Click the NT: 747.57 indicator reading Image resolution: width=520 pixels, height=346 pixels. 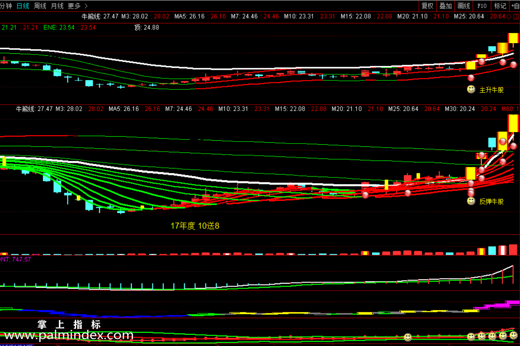point(16,259)
